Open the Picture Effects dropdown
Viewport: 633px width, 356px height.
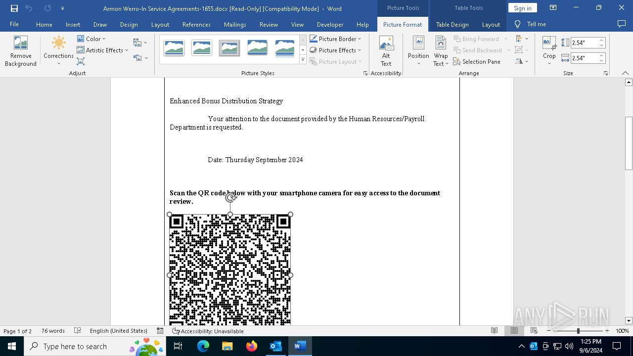(x=335, y=50)
